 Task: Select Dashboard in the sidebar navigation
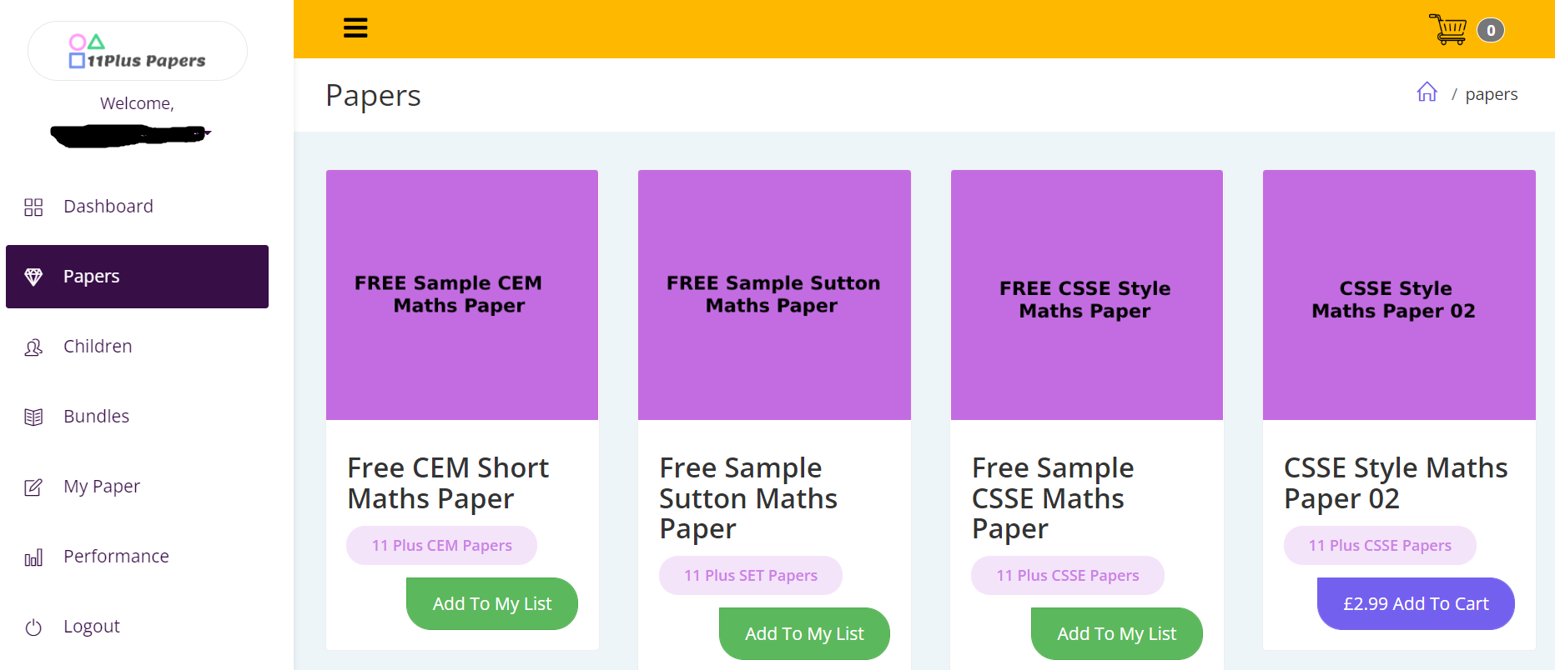[x=108, y=206]
